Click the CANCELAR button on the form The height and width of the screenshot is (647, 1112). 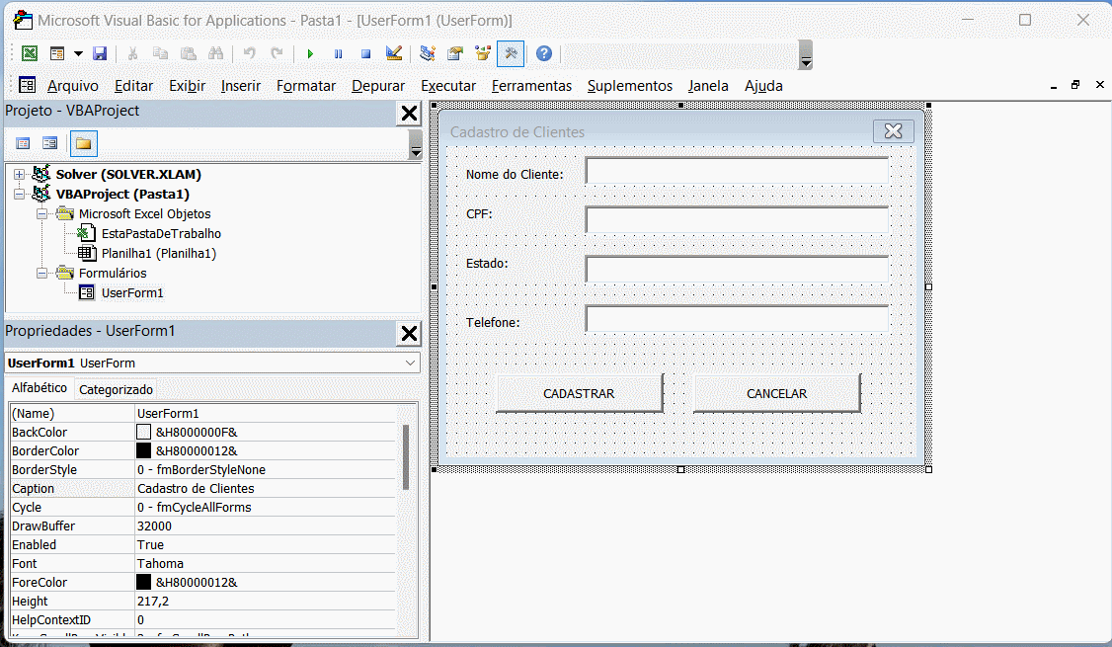pos(776,393)
